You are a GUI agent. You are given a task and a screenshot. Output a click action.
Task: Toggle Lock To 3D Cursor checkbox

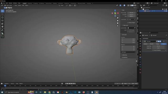128,30
